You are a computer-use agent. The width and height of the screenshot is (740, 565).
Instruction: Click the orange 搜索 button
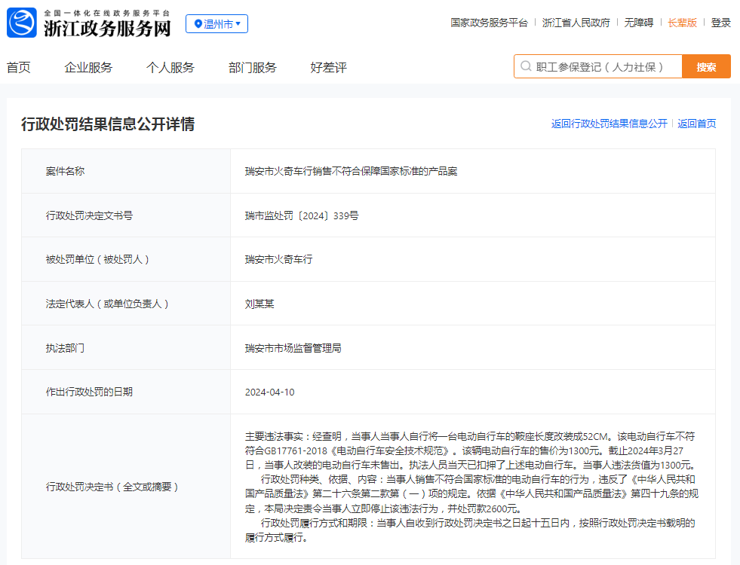(706, 67)
